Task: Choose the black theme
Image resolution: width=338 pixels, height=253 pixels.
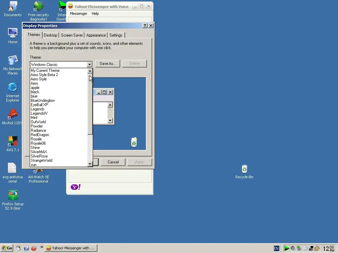Action: coord(59,92)
